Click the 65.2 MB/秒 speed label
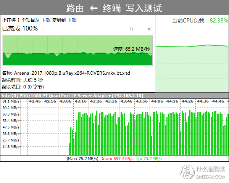The image size is (229, 183). [x=132, y=49]
